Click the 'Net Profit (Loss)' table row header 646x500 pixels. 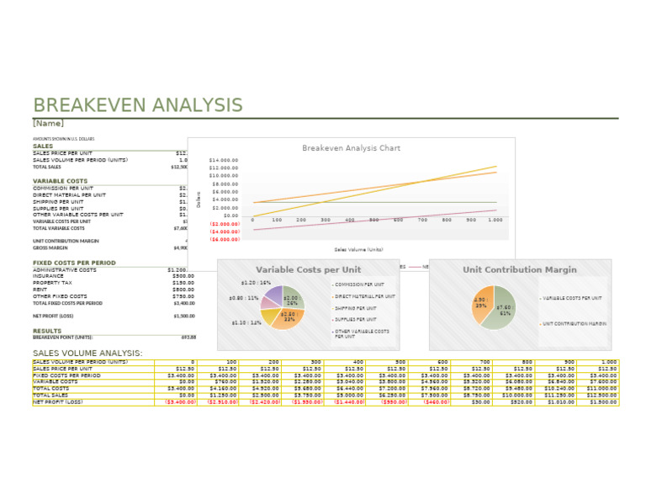tap(93, 402)
